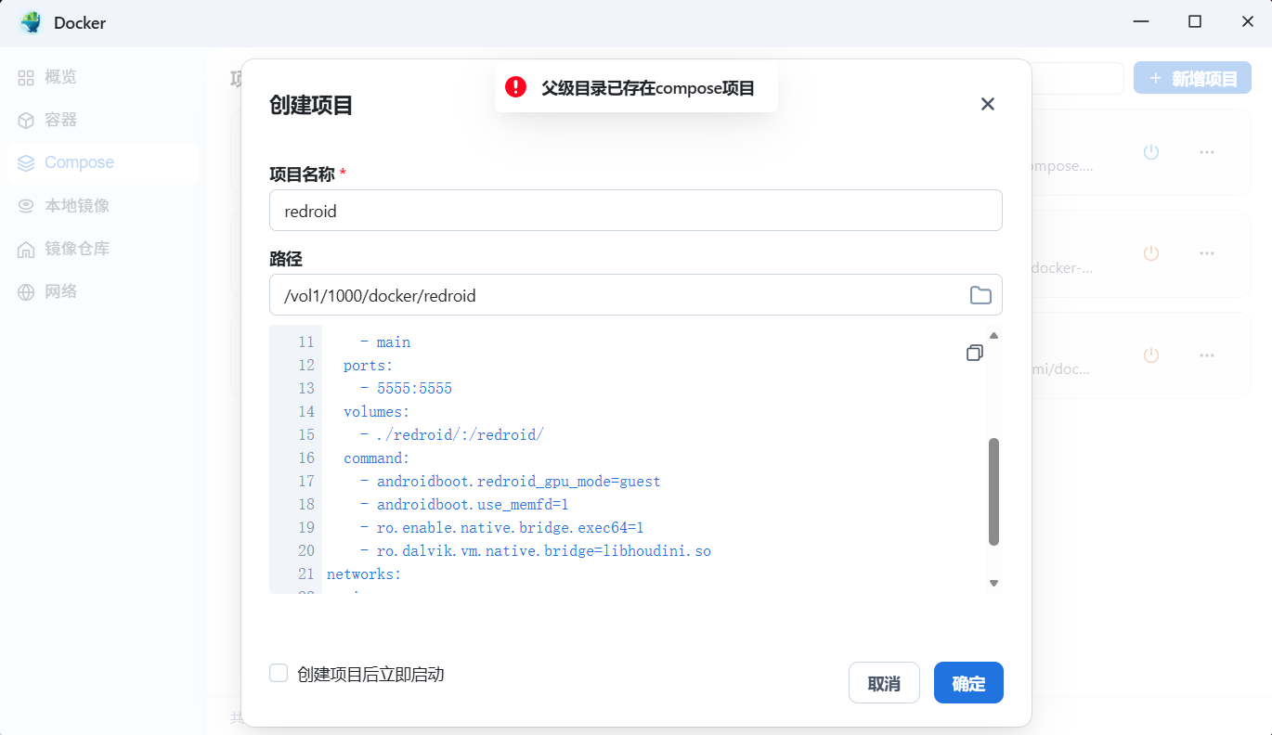Viewport: 1272px width, 735px height.
Task: Click the code editor vertical scrollbar thumb
Action: click(x=993, y=492)
